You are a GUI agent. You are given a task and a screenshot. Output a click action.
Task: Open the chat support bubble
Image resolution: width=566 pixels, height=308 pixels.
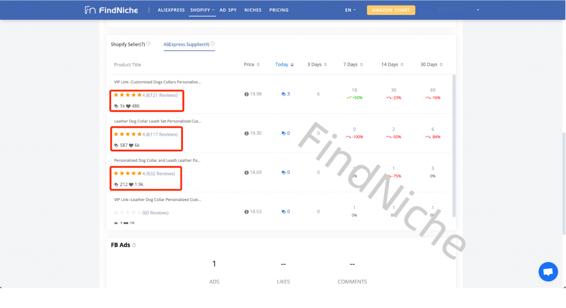[548, 272]
